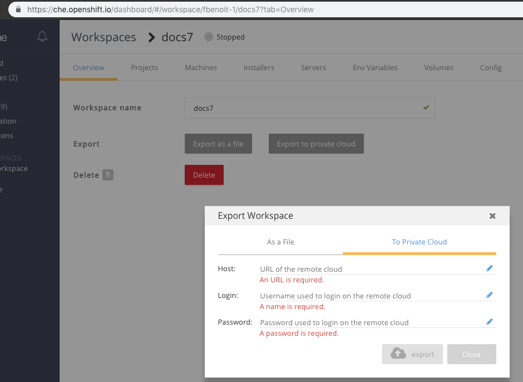Open the Config tab
Screen dimensions: 523x382
point(491,68)
